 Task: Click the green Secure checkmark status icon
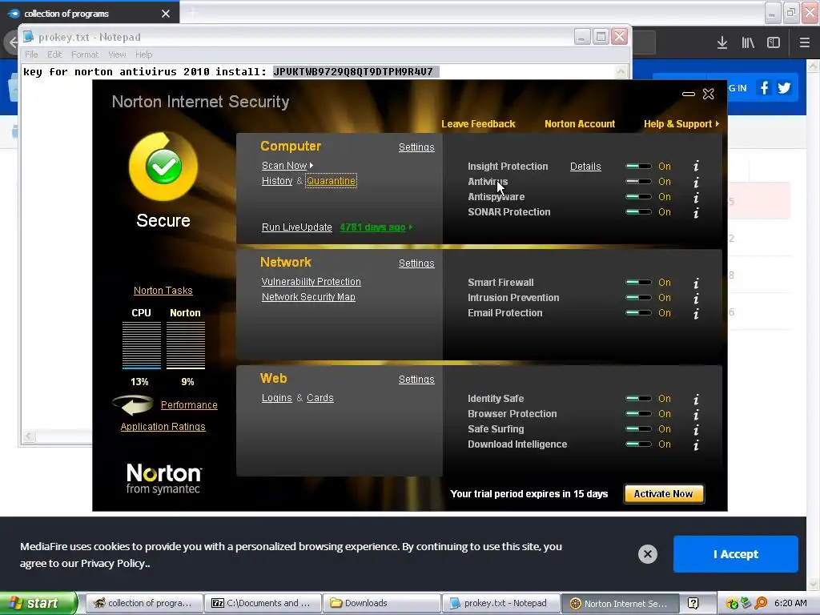point(163,167)
